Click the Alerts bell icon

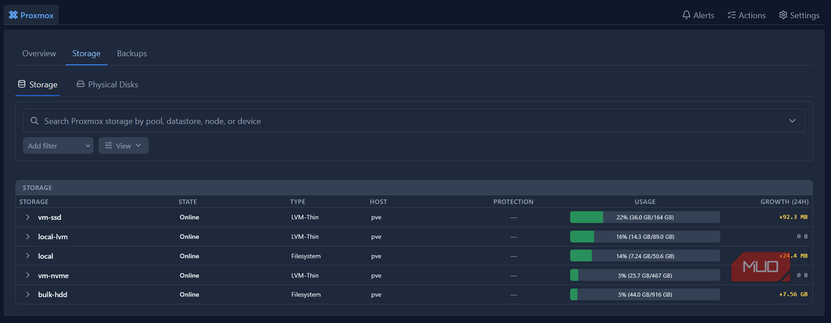(686, 15)
